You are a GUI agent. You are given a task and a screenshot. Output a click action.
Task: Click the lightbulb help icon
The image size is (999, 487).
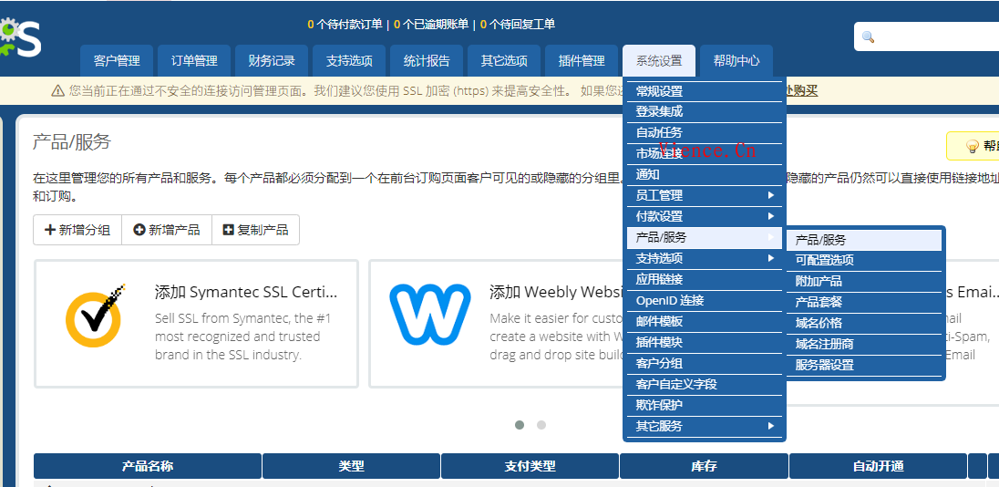click(972, 146)
